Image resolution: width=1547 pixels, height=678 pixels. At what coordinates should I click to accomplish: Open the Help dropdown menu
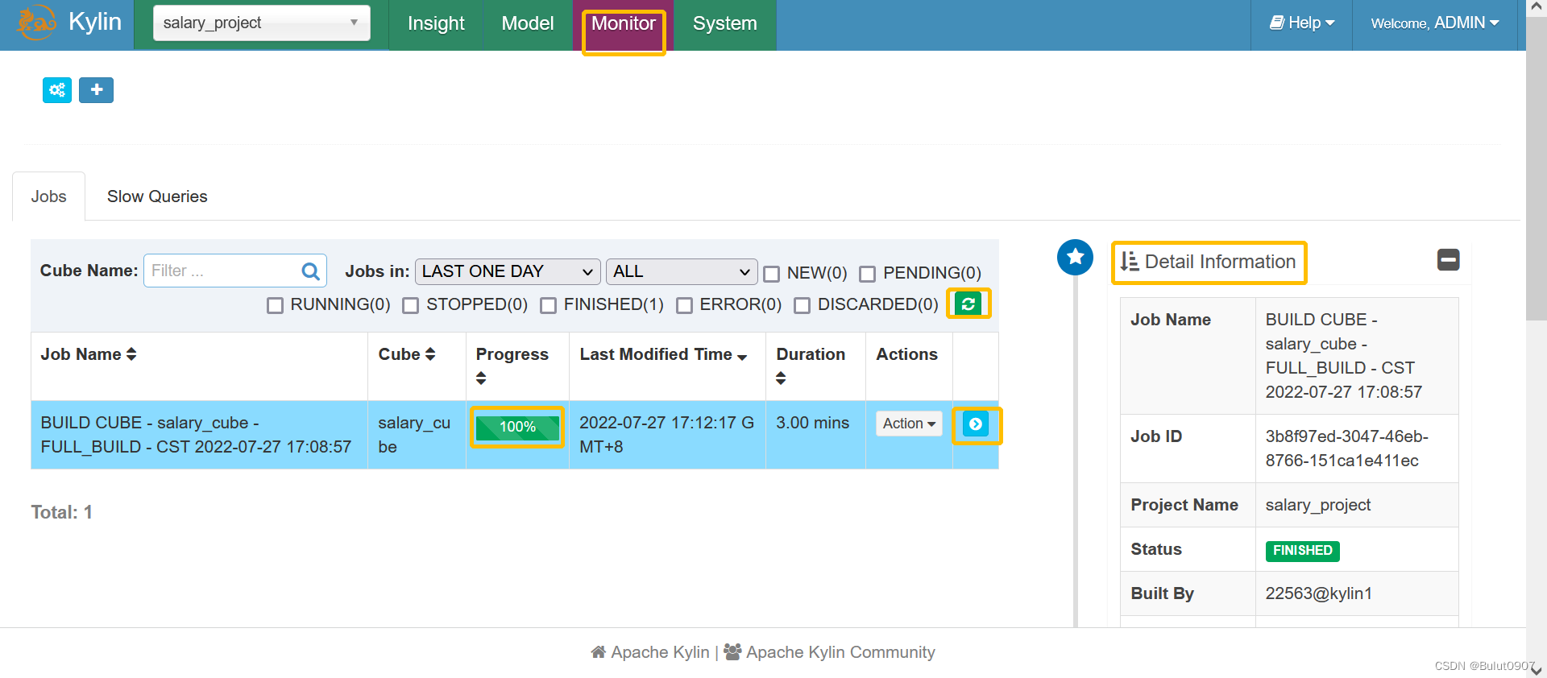pyautogui.click(x=1302, y=23)
